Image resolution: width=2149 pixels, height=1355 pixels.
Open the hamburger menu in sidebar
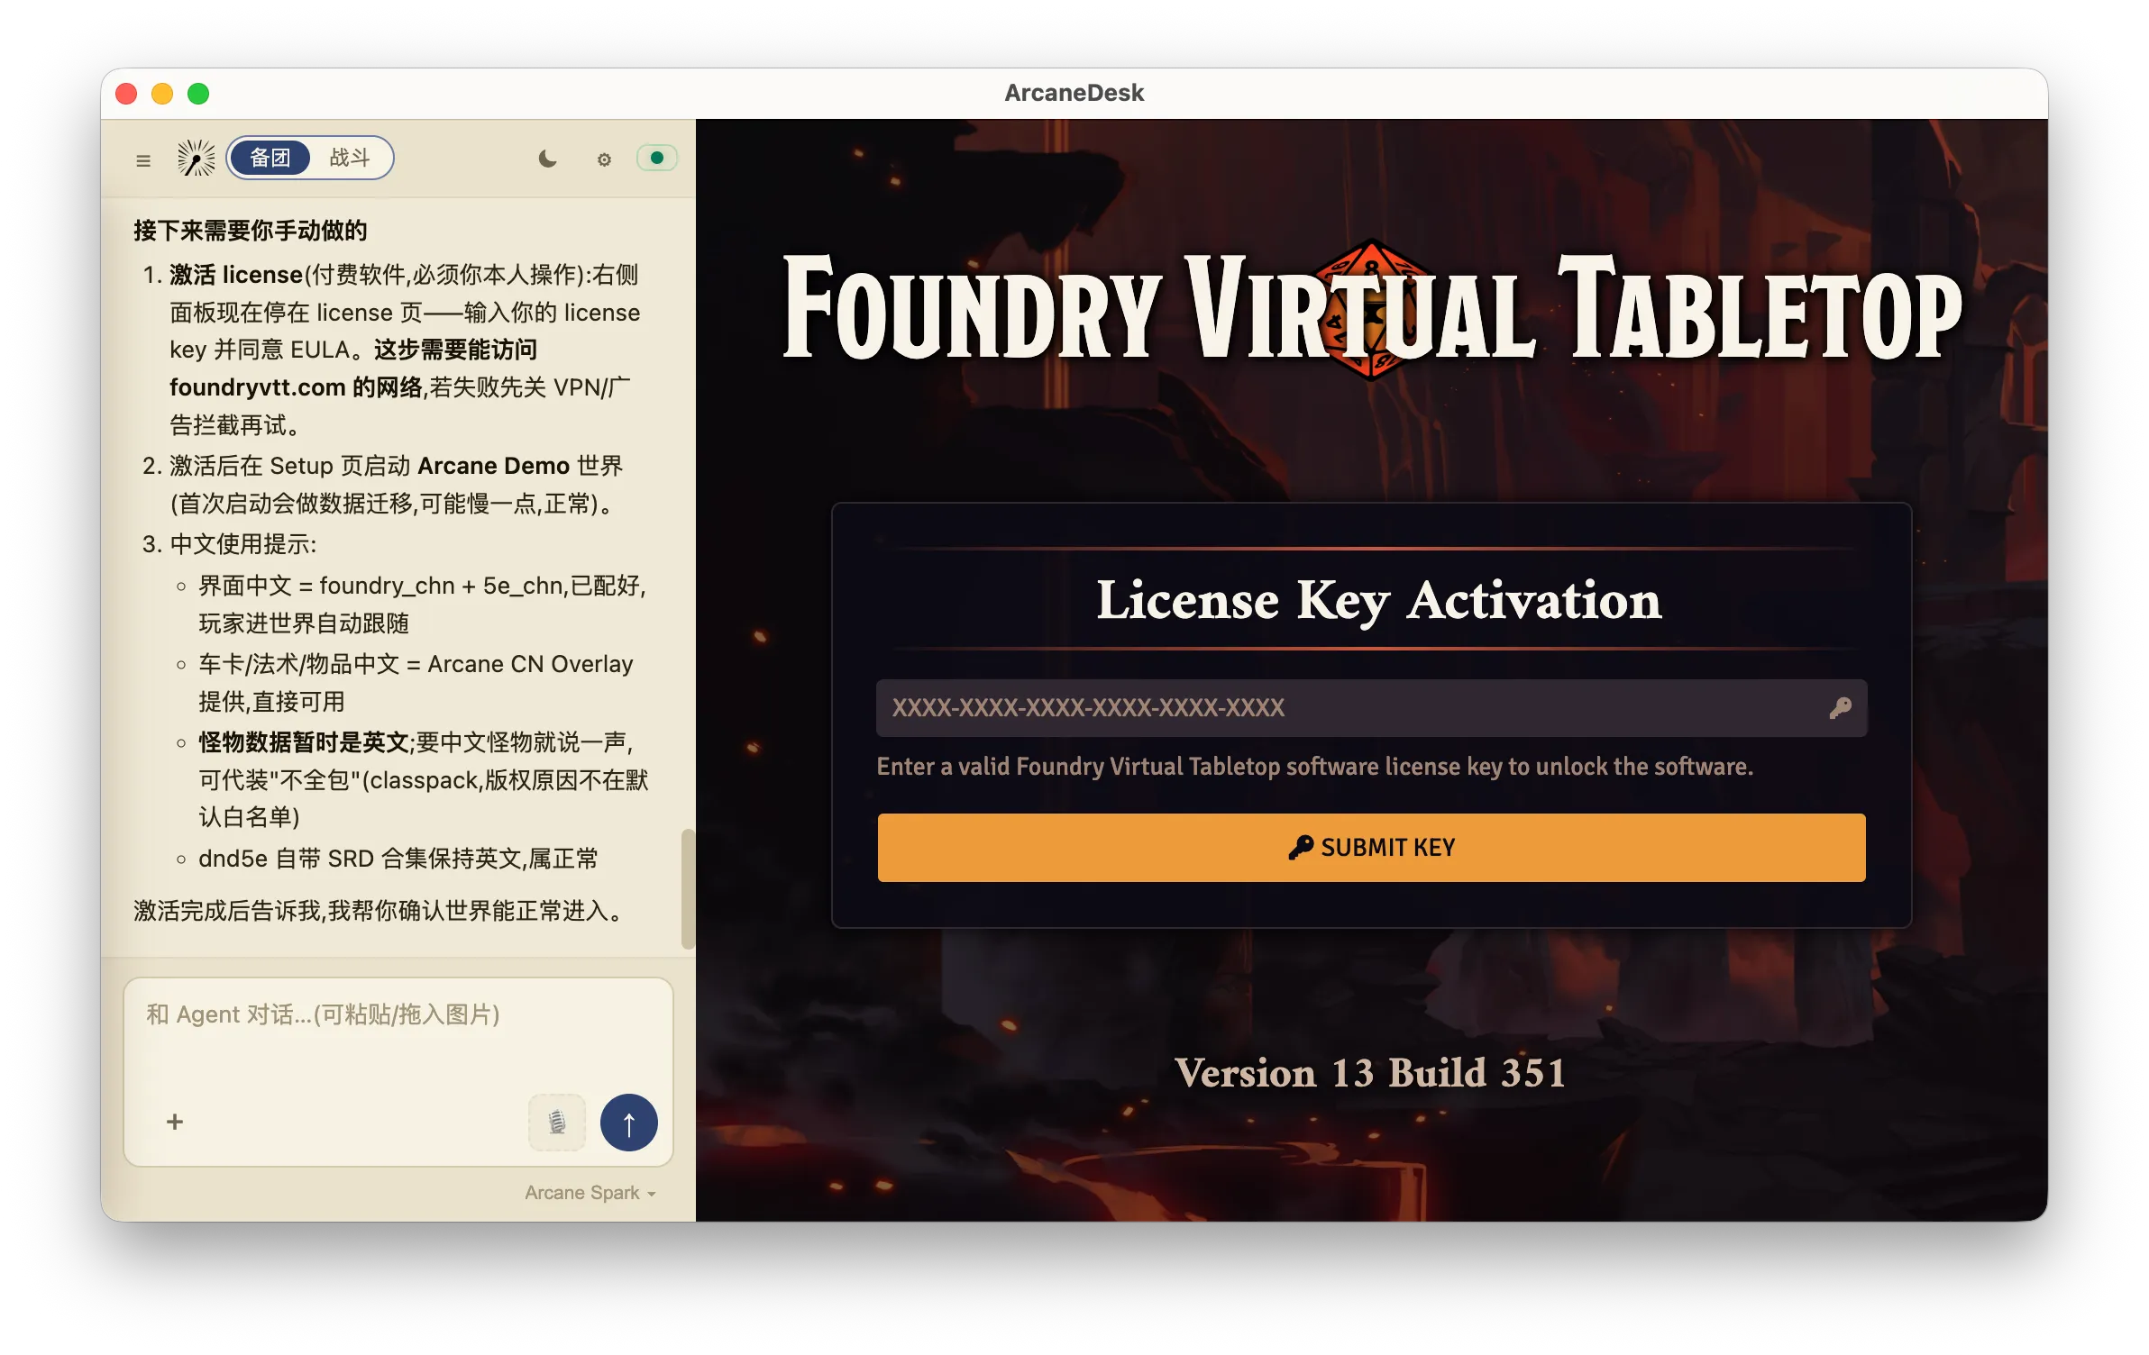click(143, 160)
